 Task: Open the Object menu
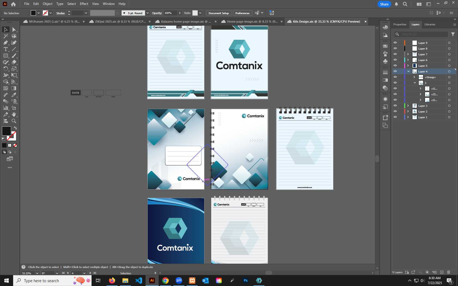coord(47,4)
